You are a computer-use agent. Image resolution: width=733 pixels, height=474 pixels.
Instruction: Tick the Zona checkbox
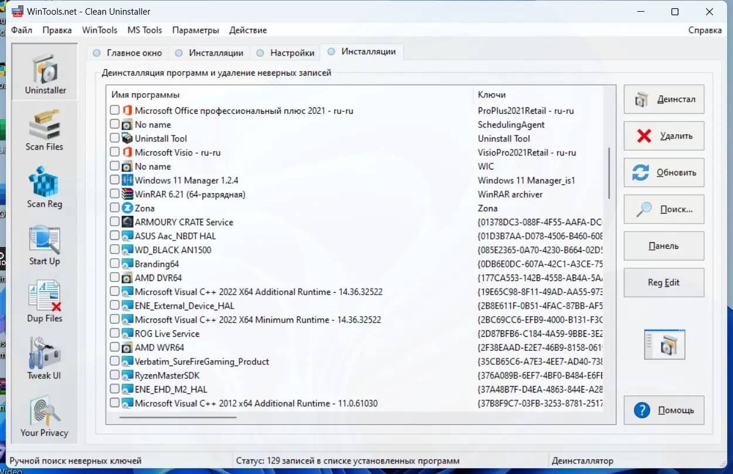[115, 208]
